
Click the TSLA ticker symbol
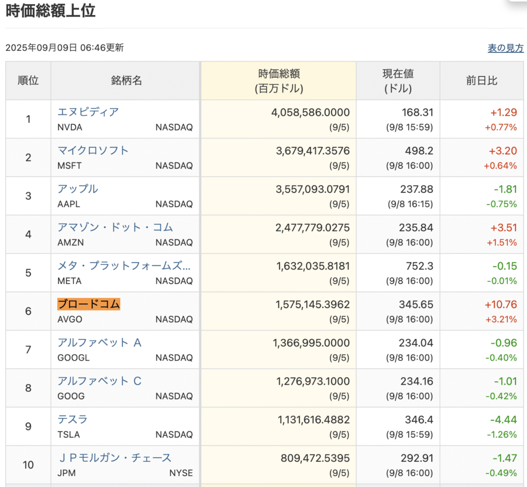[69, 435]
